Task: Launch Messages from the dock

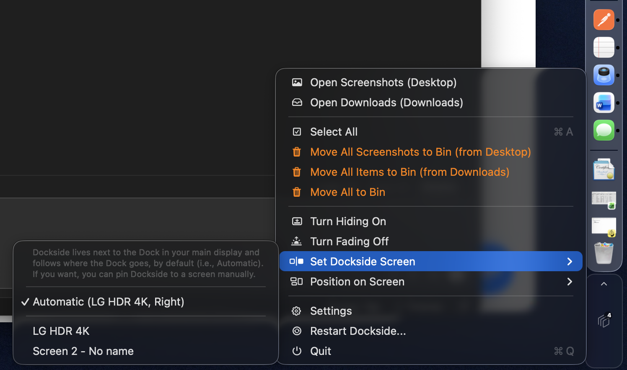Action: (604, 130)
